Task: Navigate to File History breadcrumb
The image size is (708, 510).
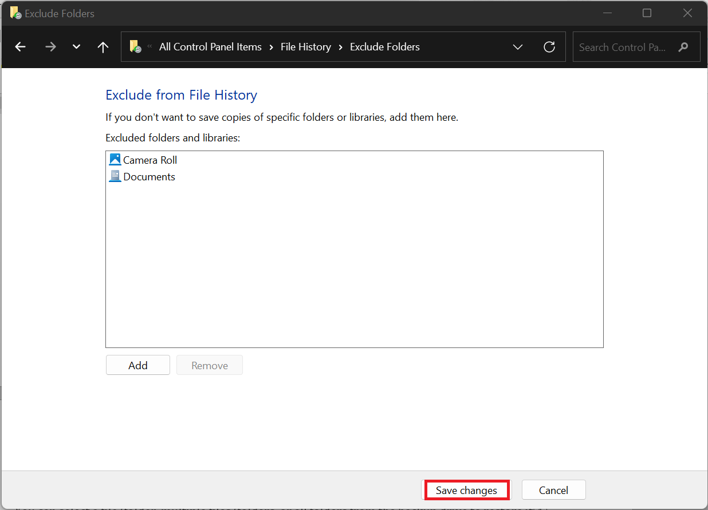Action: click(306, 47)
